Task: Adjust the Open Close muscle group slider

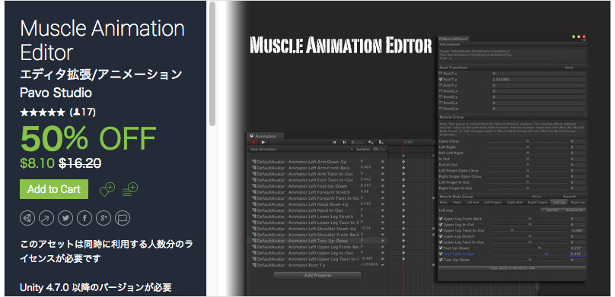Action: pyautogui.click(x=527, y=141)
